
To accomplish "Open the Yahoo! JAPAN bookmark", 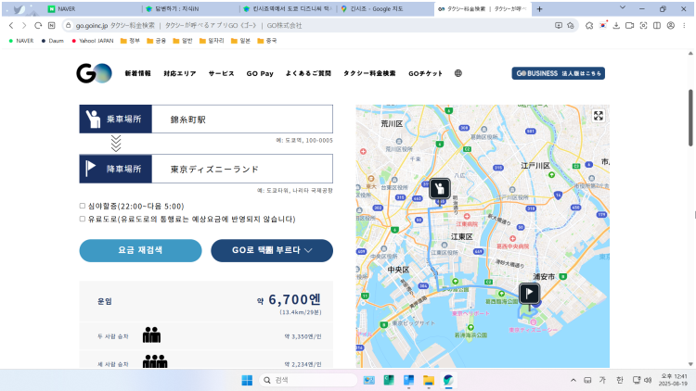I will tap(92, 41).
